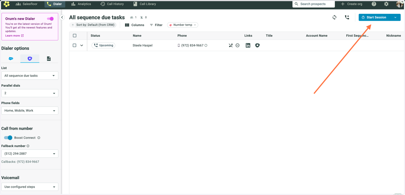Open the Dialer tab

pos(54,4)
